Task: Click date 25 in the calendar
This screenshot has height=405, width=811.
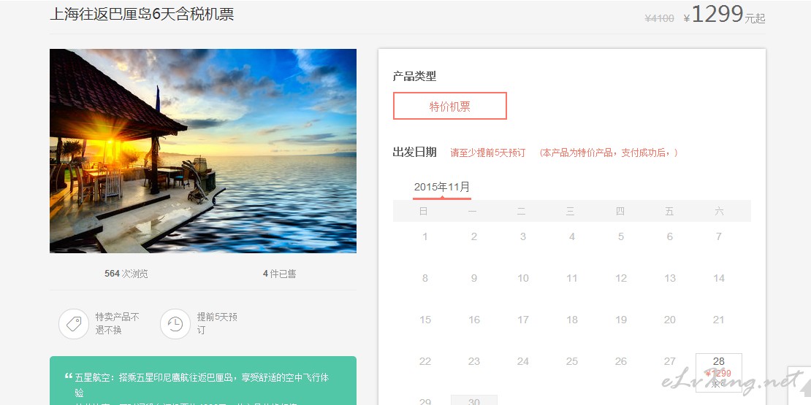Action: coord(571,362)
